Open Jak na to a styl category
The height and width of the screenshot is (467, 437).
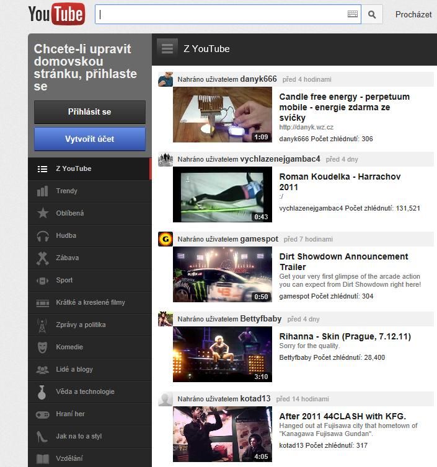90,437
